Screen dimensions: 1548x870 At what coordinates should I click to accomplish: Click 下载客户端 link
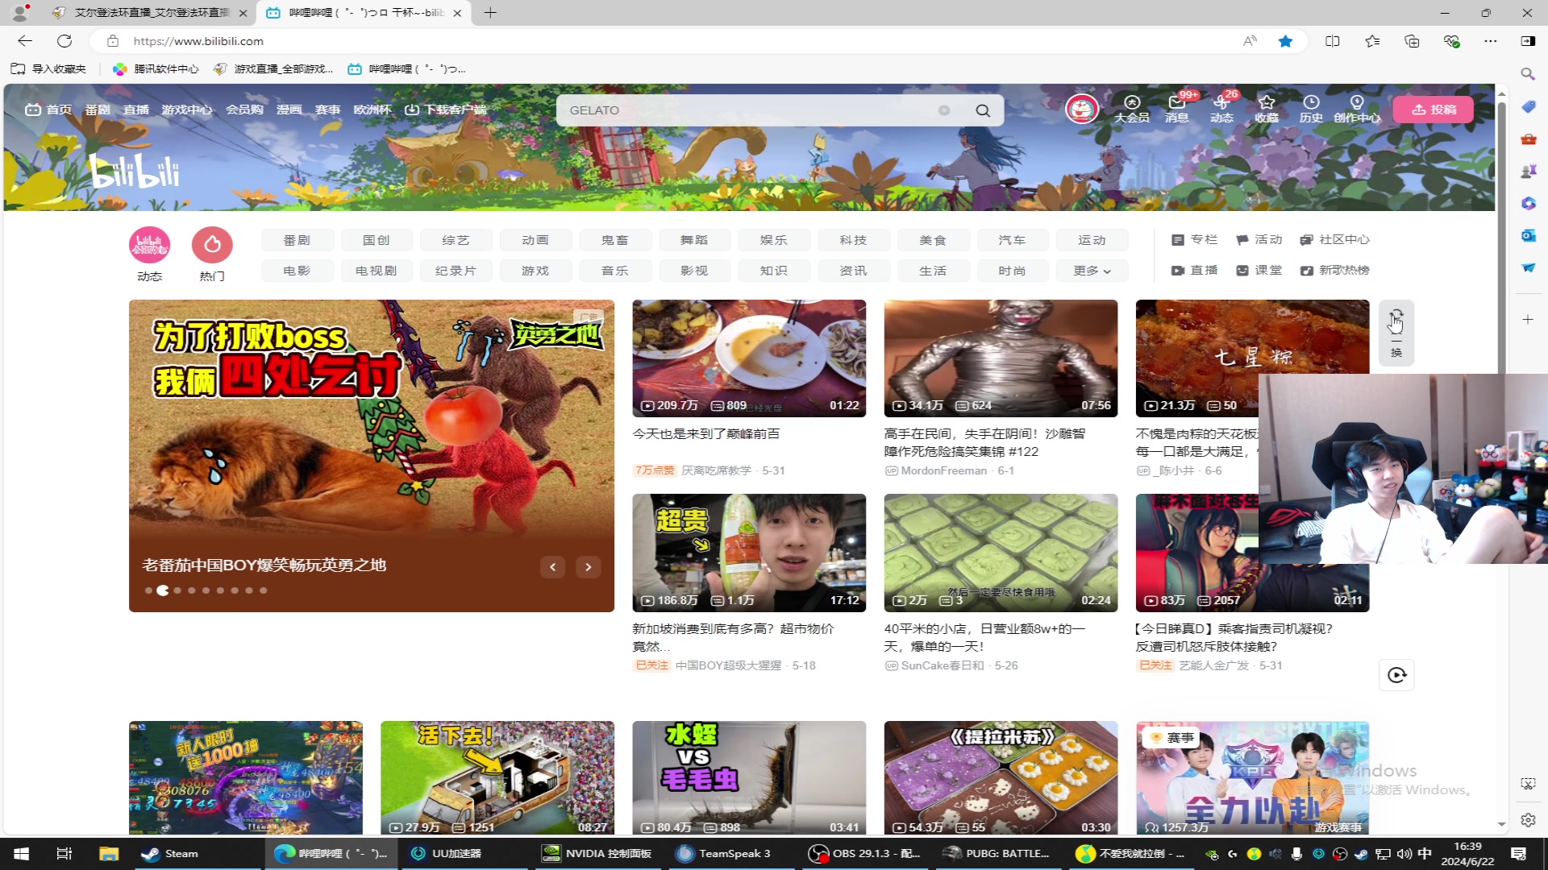point(446,110)
